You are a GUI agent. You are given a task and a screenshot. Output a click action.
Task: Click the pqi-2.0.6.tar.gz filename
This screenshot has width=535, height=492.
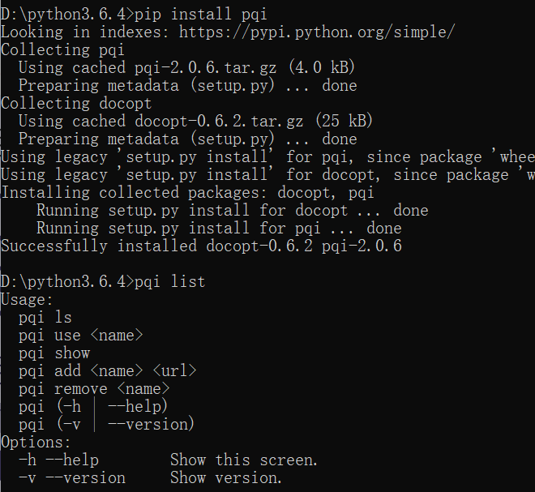tap(205, 68)
